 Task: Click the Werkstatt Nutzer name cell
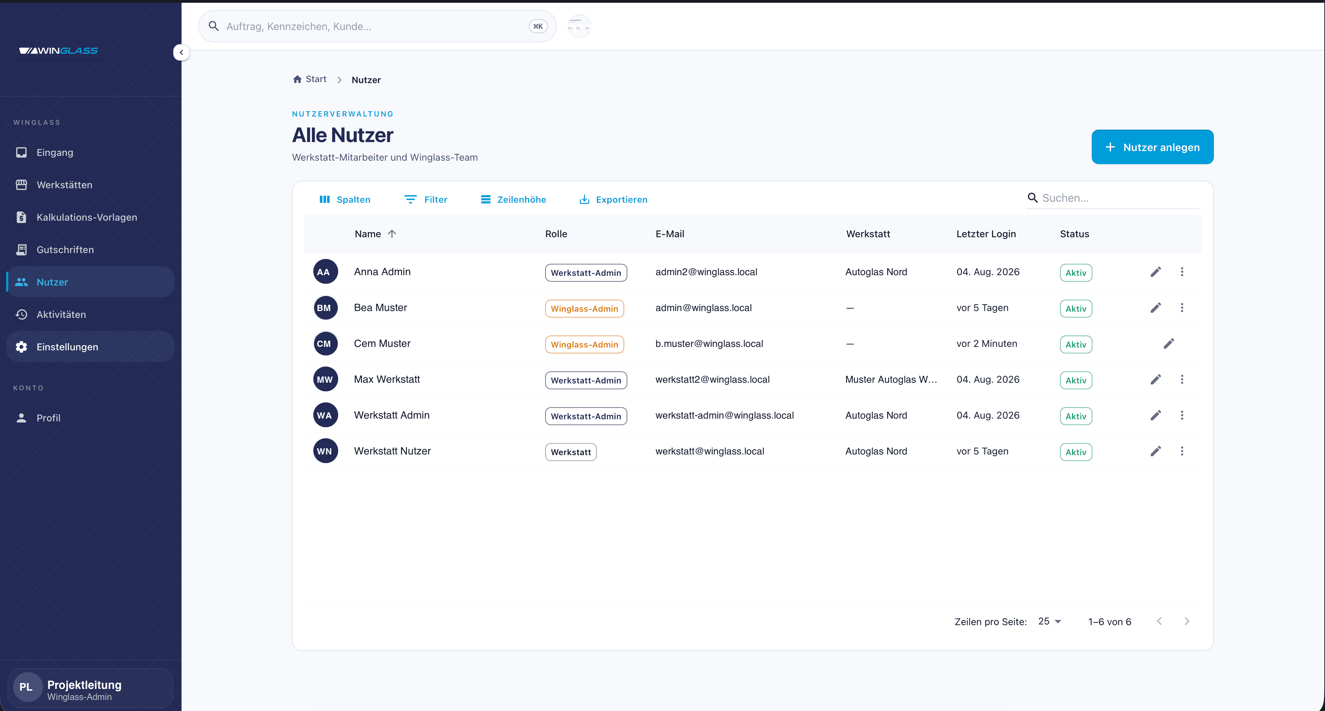(392, 451)
